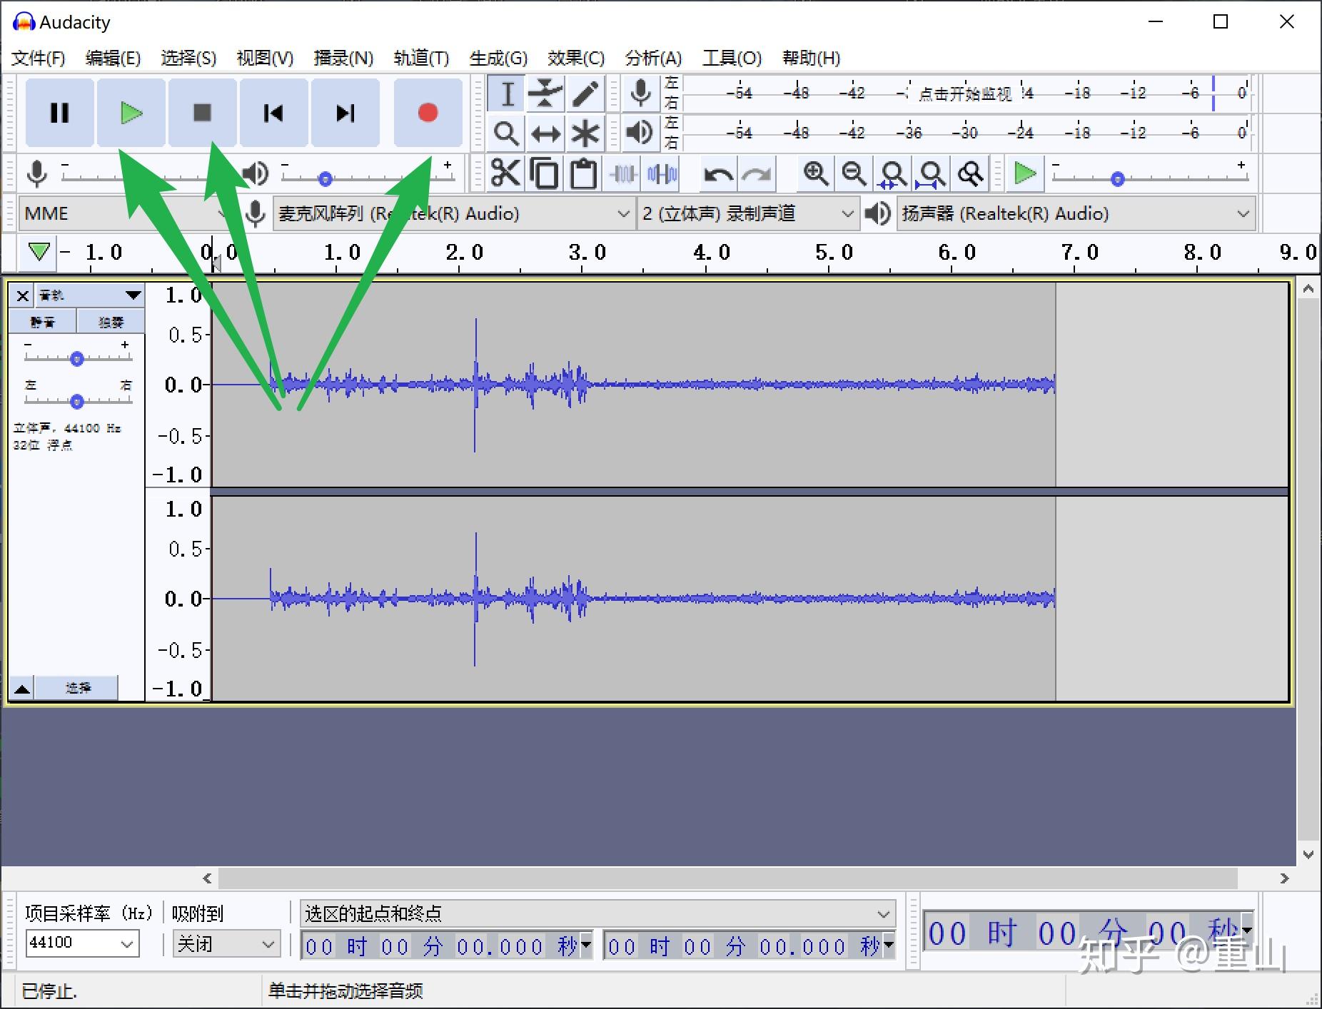The image size is (1322, 1009).
Task: Click the Play-at-speed green button
Action: (x=1025, y=173)
